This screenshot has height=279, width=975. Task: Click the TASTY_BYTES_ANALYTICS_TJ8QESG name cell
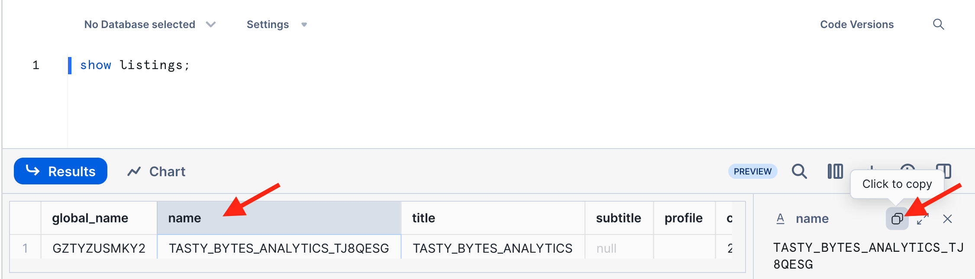(279, 248)
